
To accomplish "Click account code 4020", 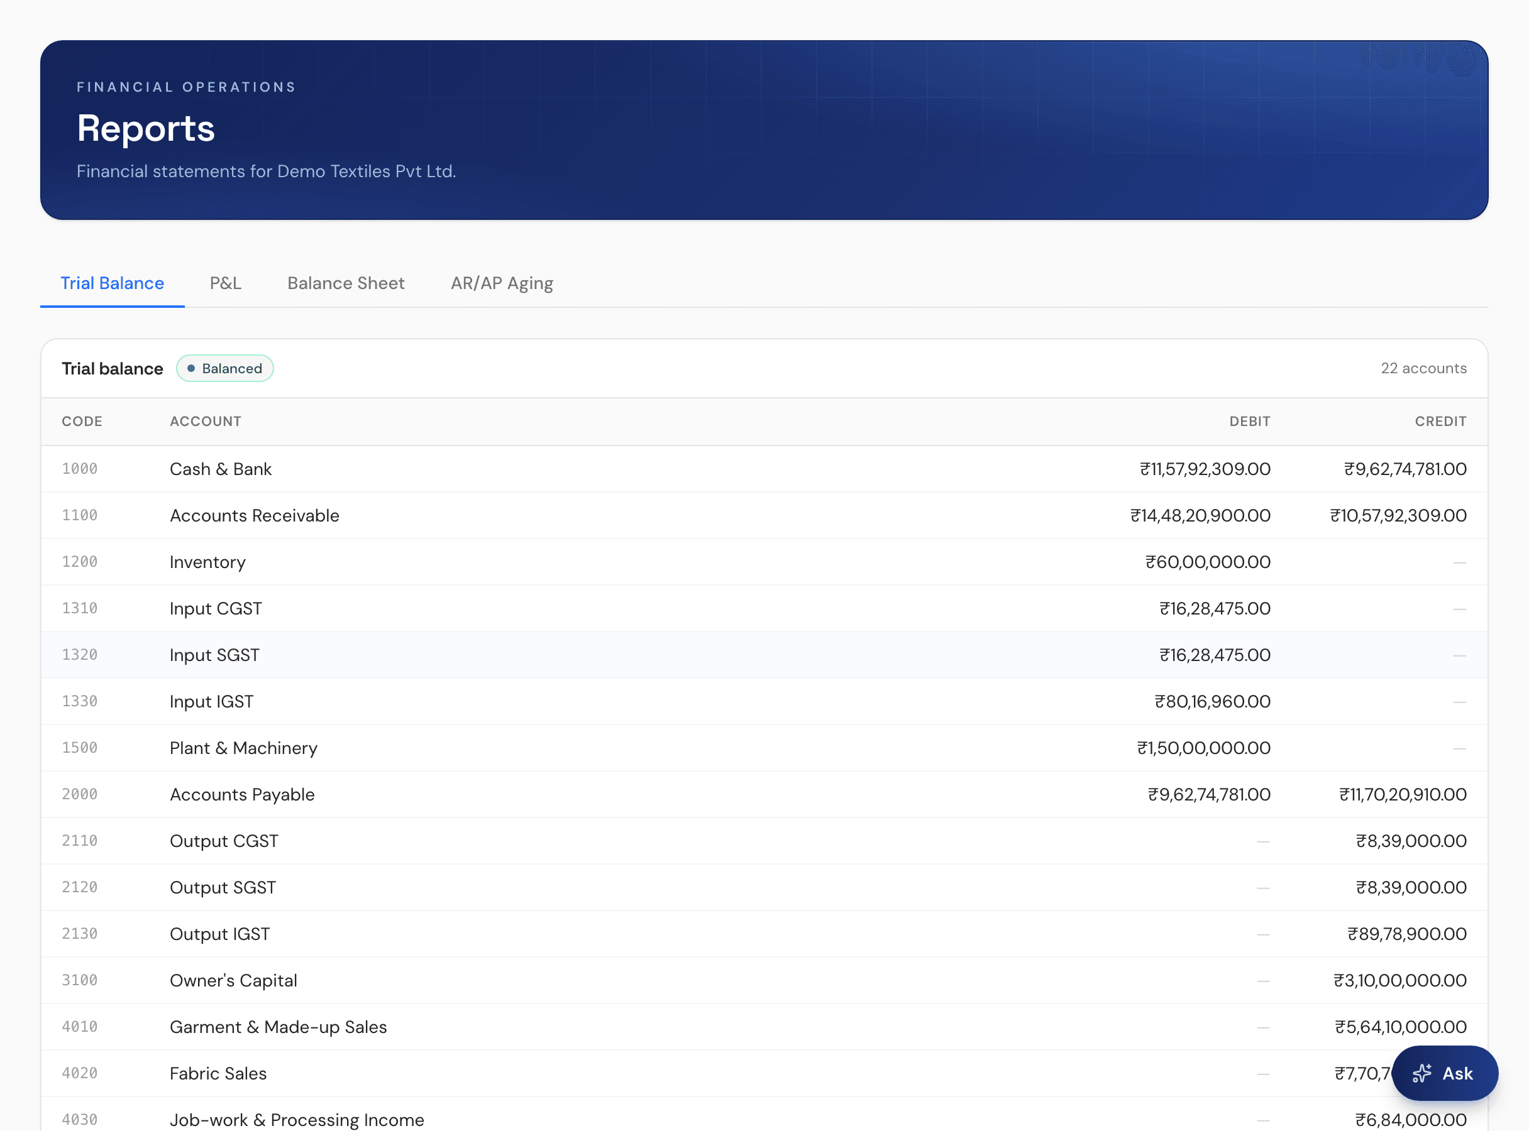I will pyautogui.click(x=79, y=1073).
